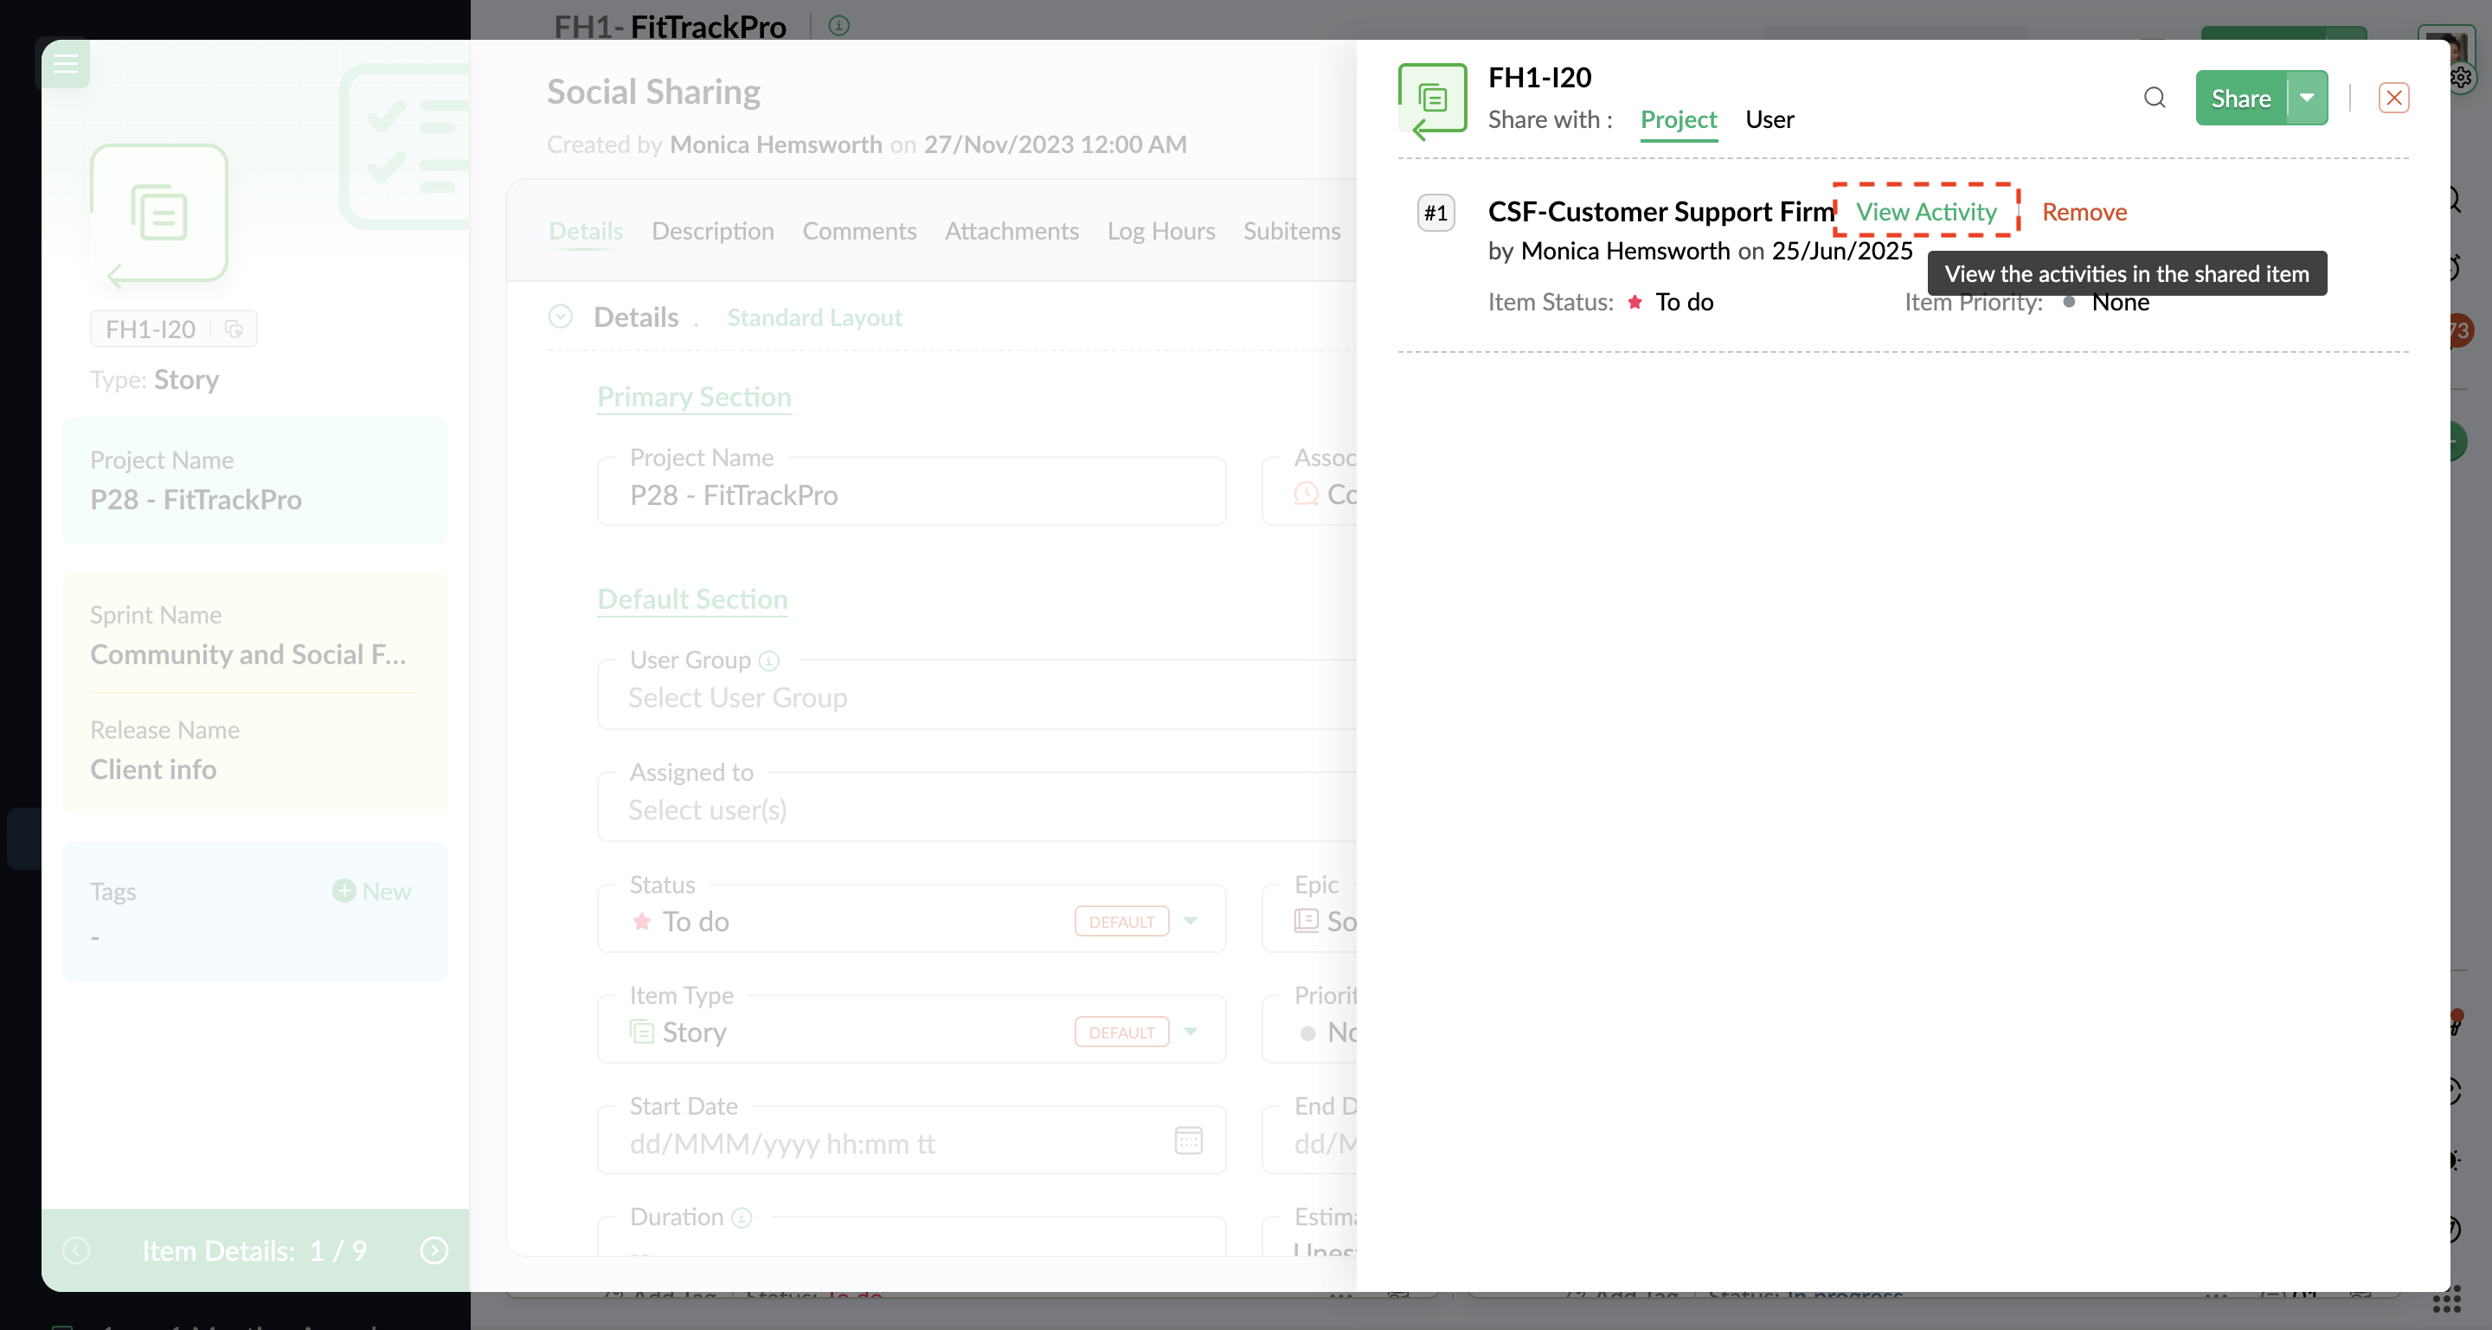Click the FH1-I20 story icon in share header
The image size is (2492, 1330).
click(x=1433, y=100)
